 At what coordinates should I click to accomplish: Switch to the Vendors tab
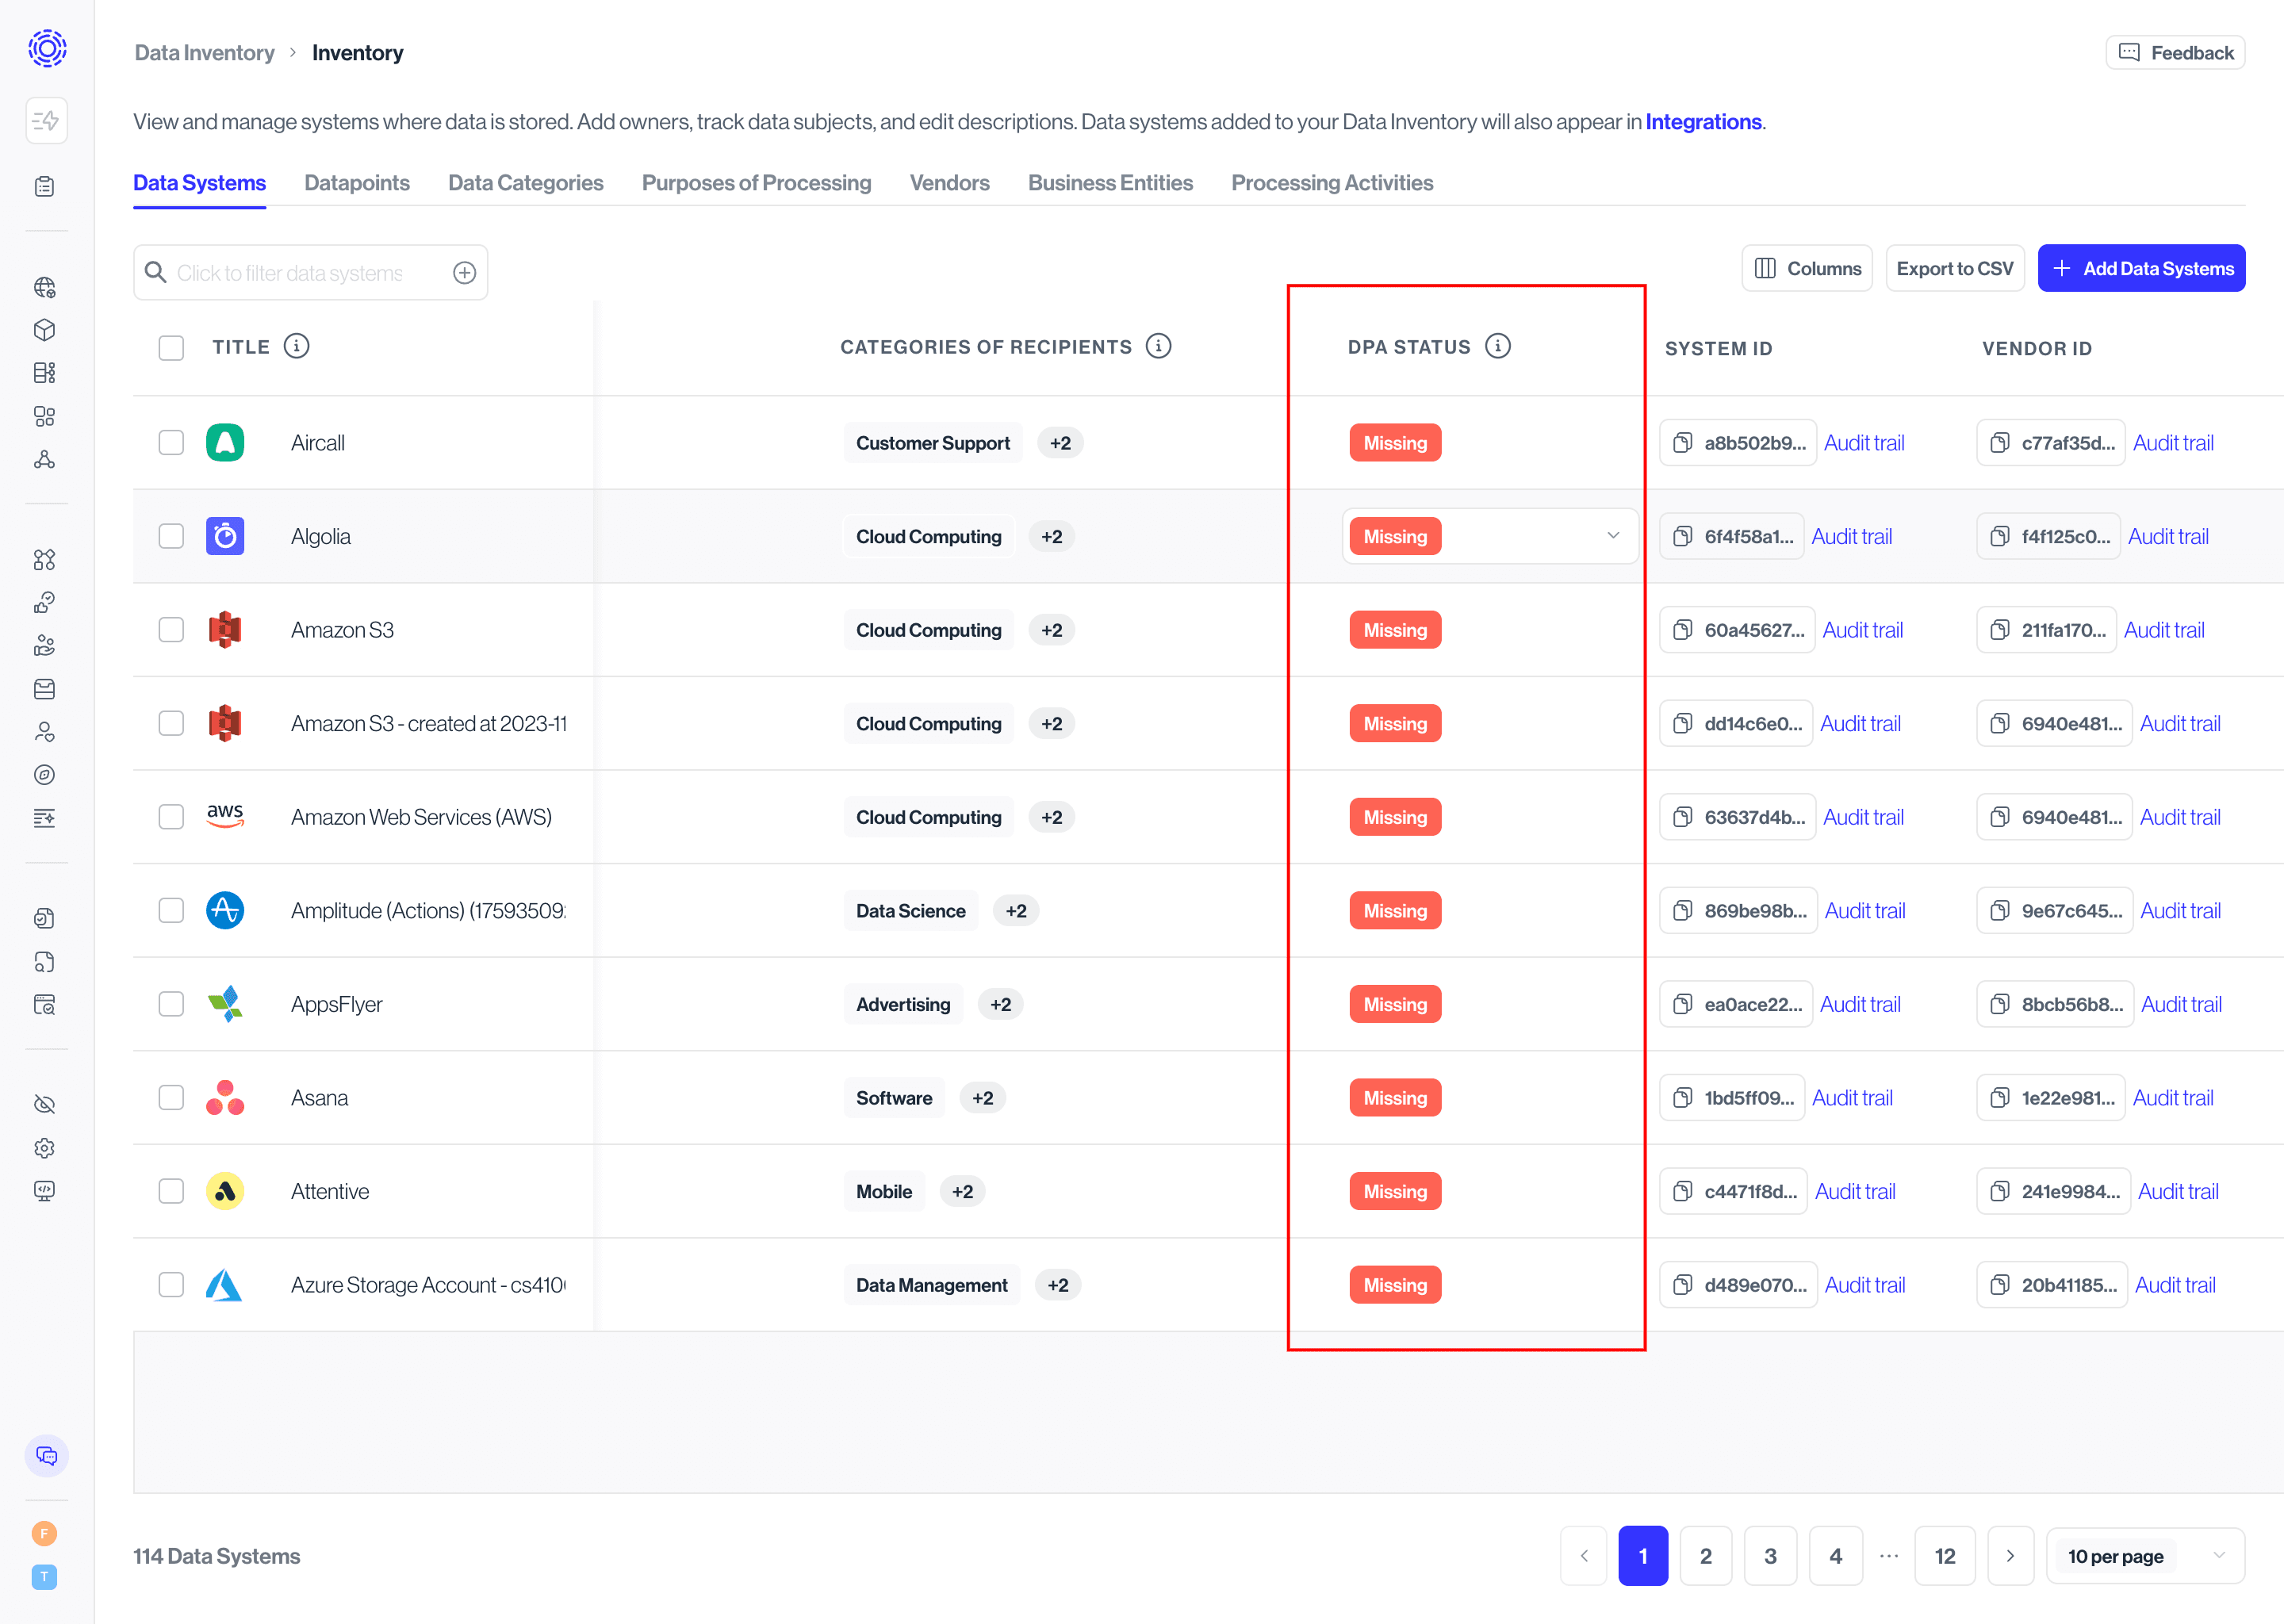coord(949,183)
